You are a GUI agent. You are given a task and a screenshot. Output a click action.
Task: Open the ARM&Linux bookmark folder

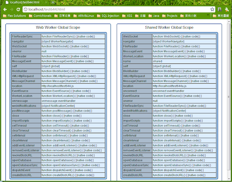84,16
